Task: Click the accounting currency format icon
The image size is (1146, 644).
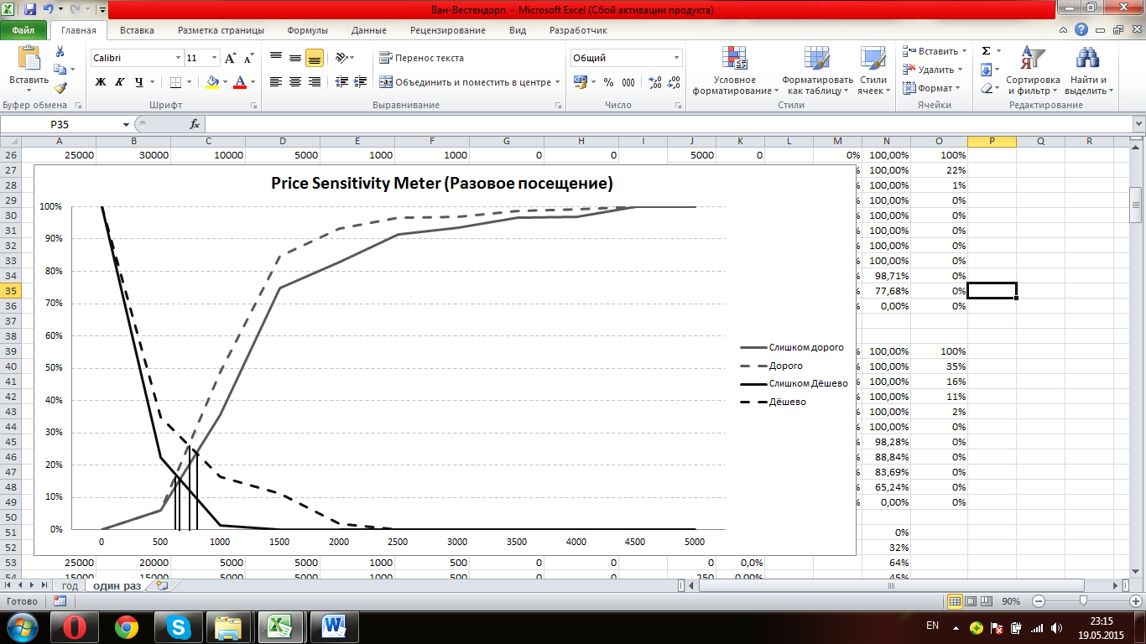Action: tap(581, 82)
